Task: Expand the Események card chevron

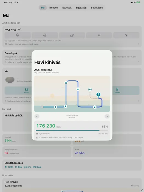Action: click(139, 62)
